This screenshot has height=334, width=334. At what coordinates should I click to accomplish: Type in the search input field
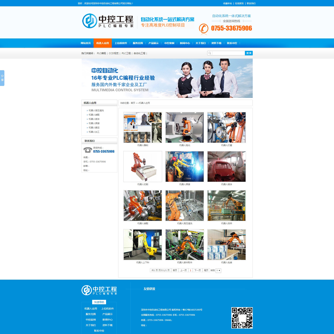[228, 53]
